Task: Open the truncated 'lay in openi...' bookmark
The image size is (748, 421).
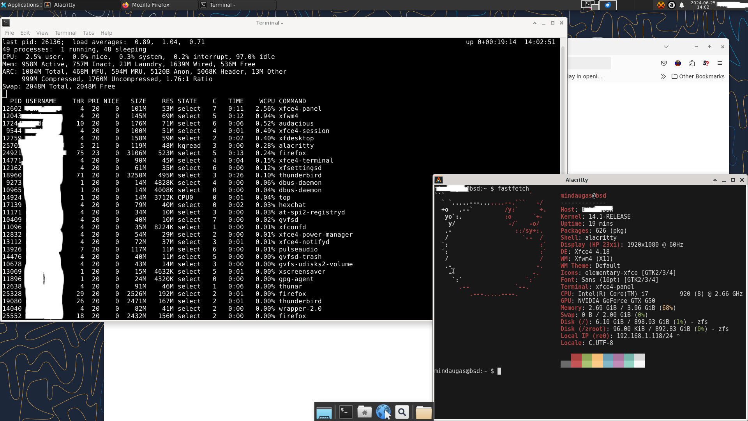Action: click(x=585, y=76)
